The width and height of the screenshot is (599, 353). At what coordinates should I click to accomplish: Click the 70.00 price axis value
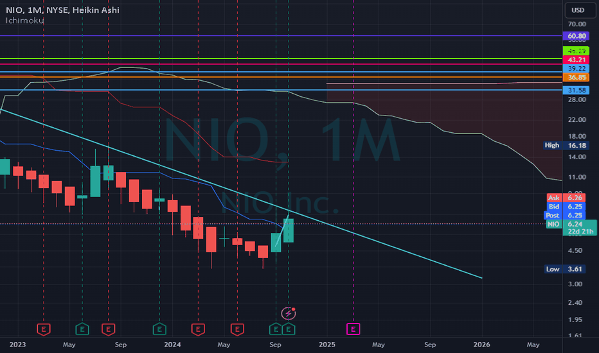click(x=577, y=24)
